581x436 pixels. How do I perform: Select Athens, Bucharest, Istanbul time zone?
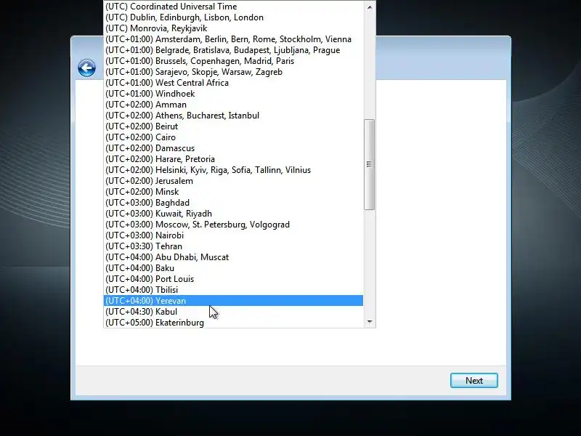click(x=233, y=116)
